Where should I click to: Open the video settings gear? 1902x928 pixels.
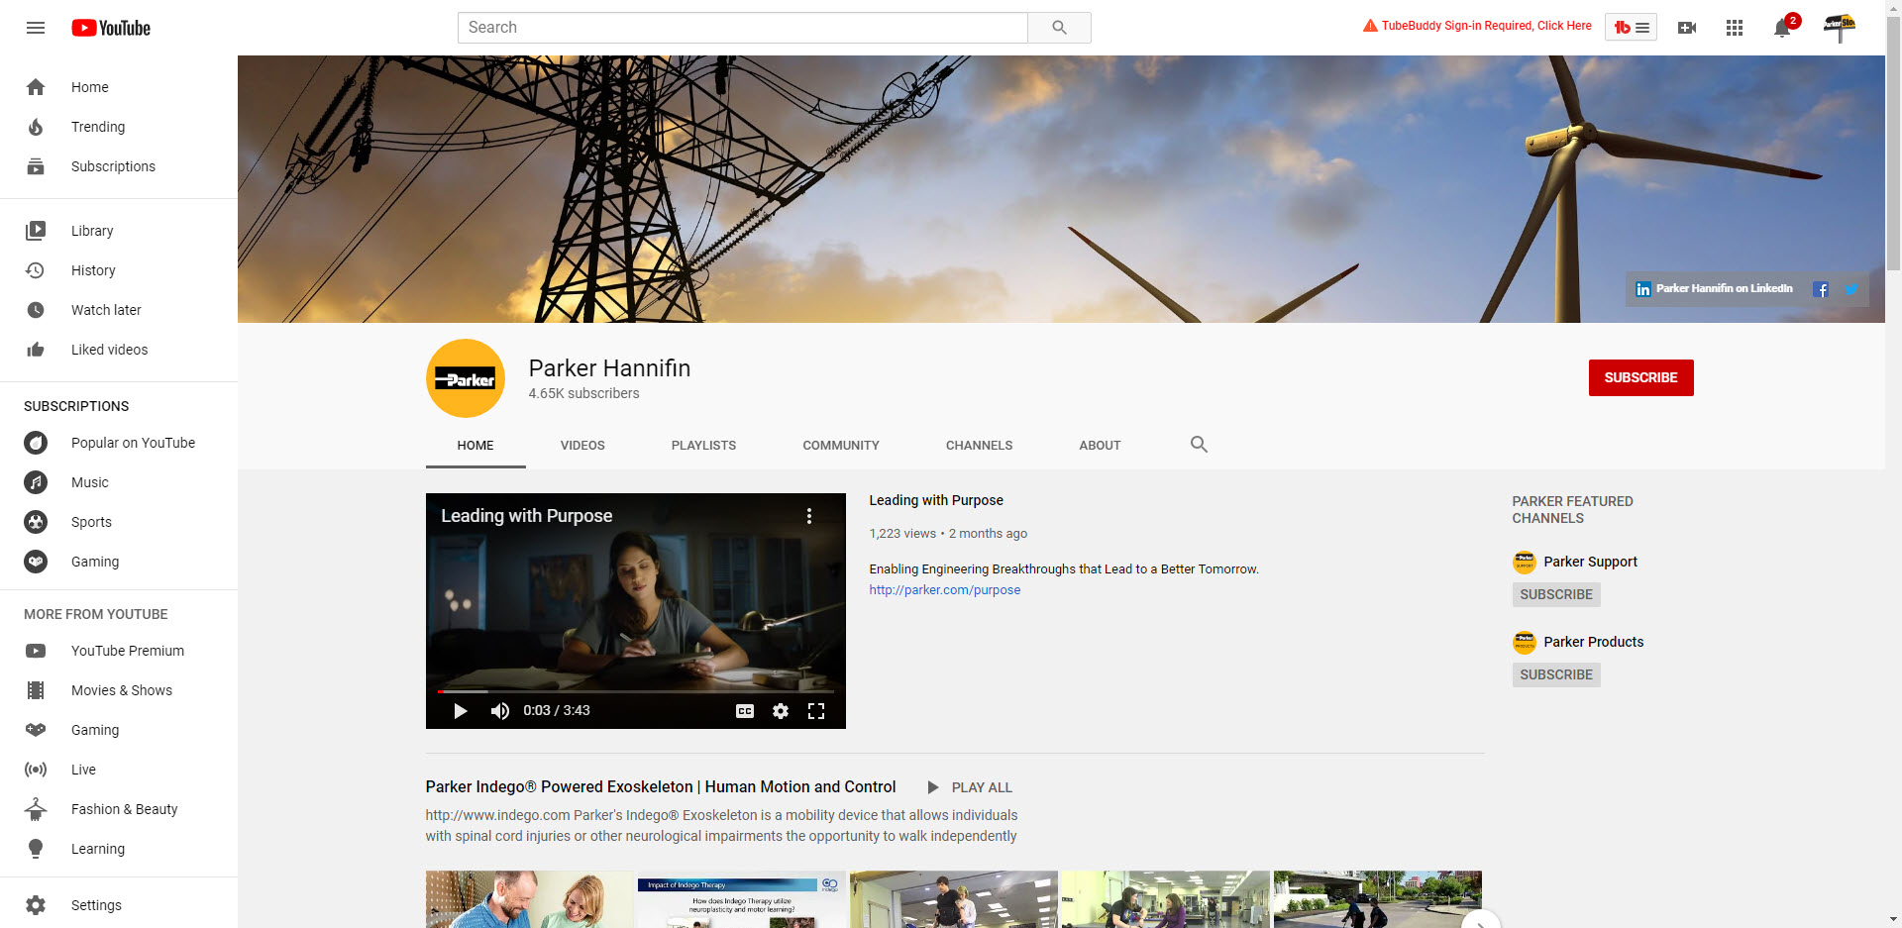pos(781,711)
